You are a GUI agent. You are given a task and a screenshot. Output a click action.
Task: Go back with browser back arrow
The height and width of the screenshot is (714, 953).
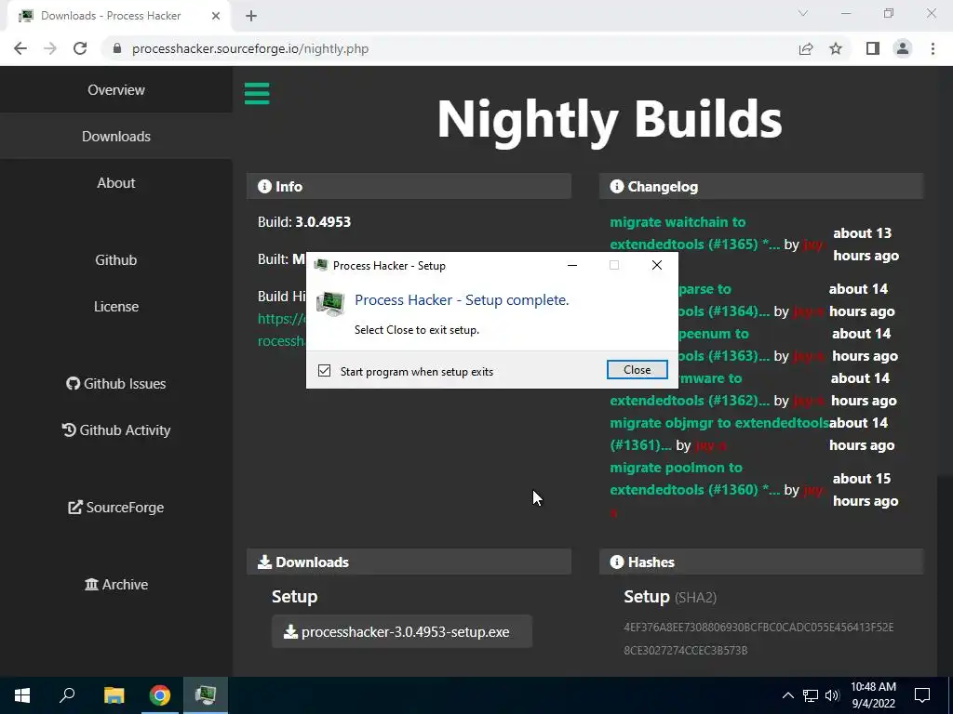tap(20, 48)
